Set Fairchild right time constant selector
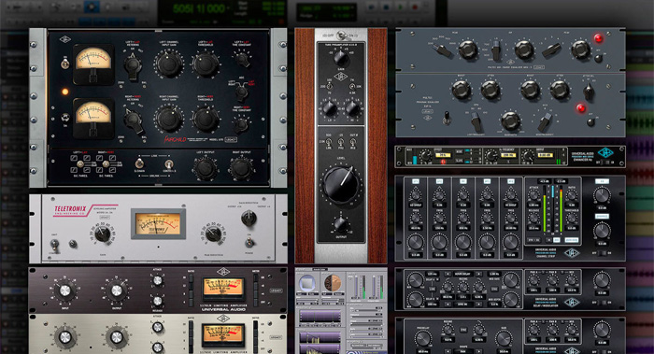The image size is (654, 354). [x=241, y=124]
